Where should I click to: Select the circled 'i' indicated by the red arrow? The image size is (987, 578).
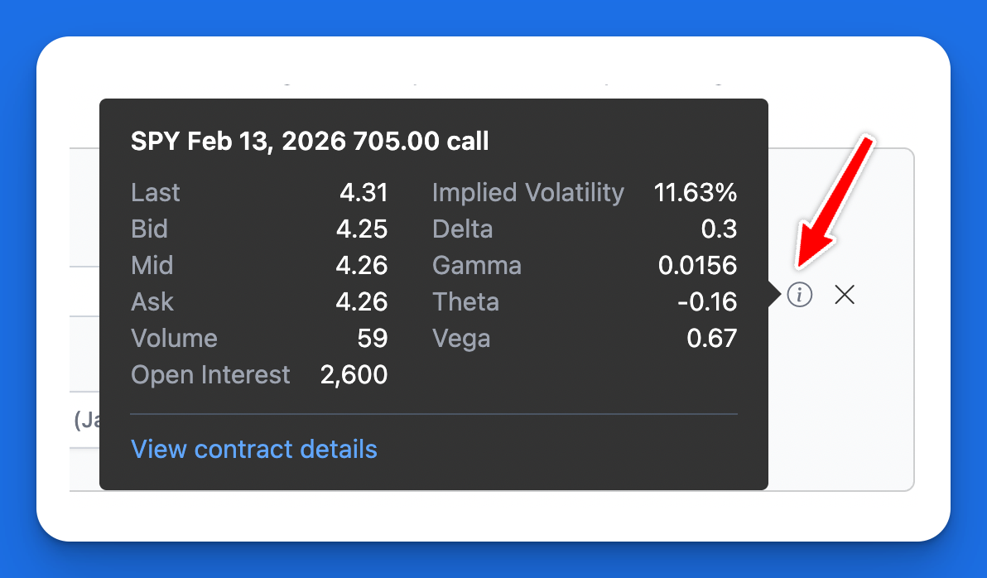(799, 295)
